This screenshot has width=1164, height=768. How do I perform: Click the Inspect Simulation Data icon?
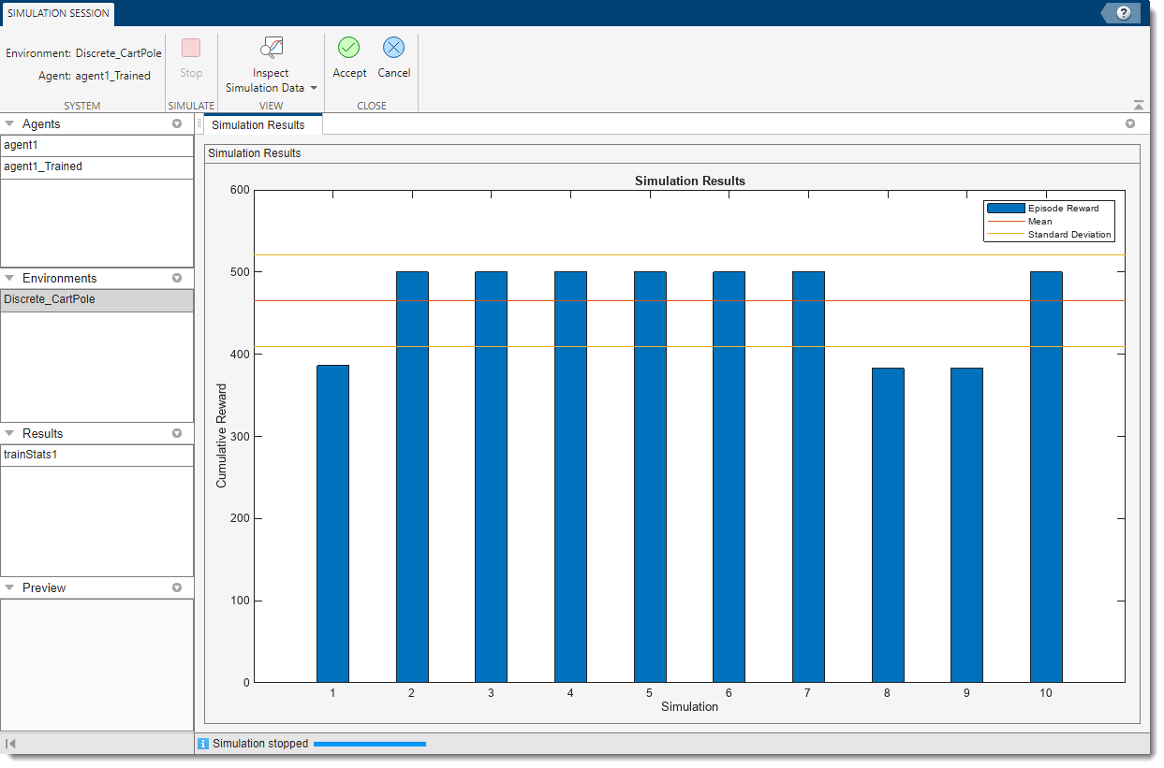pyautogui.click(x=271, y=48)
